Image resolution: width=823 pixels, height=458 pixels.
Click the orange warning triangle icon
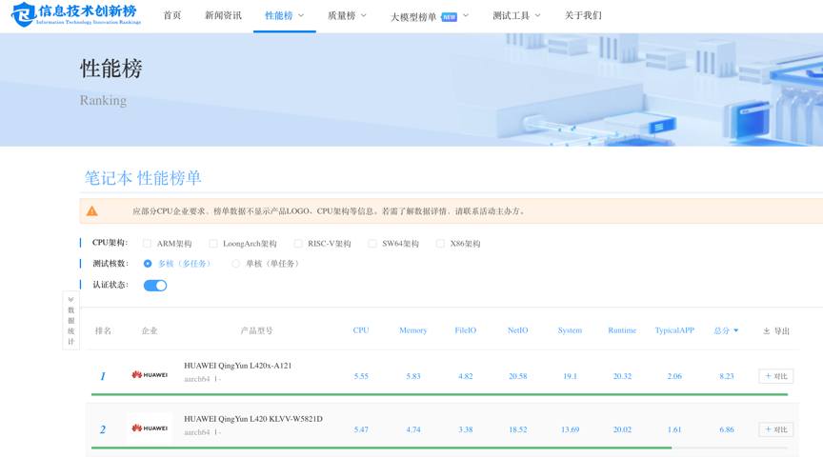coord(92,211)
